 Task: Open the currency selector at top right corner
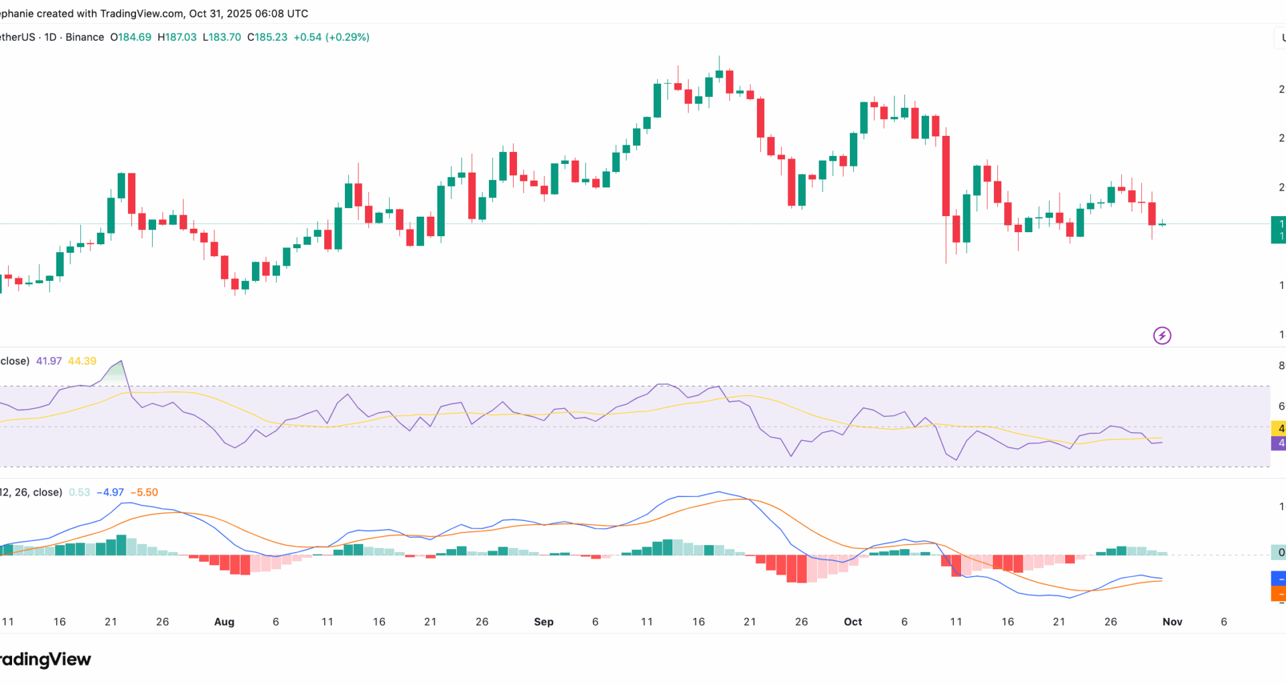1280,37
